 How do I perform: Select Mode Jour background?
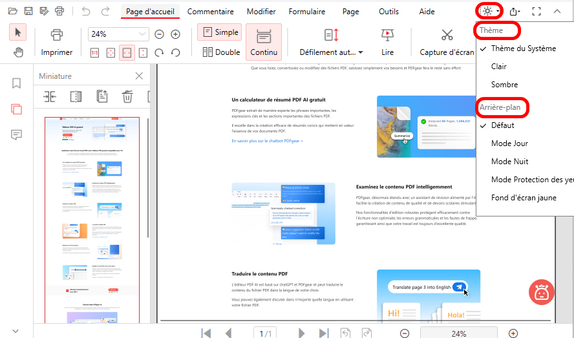point(509,143)
